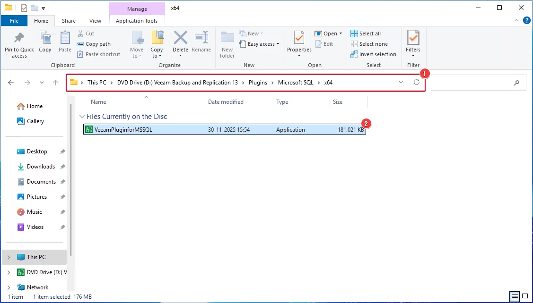The image size is (533, 303).
Task: Click Pin to Quick access icon
Action: [19, 38]
